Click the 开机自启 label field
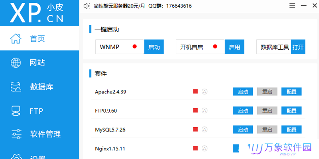 click(x=200, y=47)
